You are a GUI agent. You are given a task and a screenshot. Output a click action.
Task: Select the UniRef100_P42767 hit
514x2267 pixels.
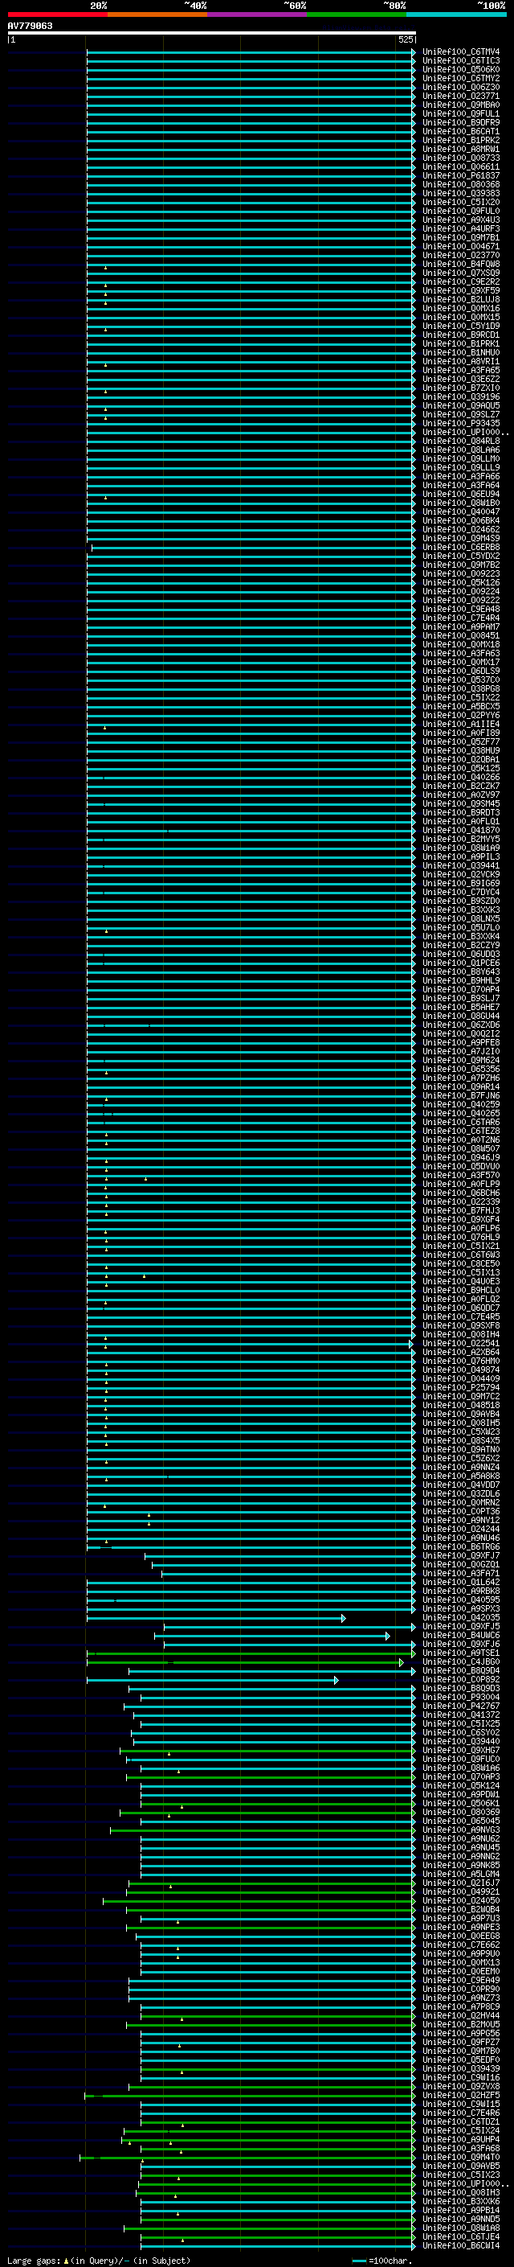(461, 1706)
